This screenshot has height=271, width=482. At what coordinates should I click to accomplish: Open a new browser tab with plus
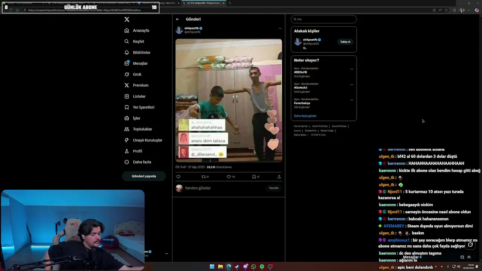[230, 3]
